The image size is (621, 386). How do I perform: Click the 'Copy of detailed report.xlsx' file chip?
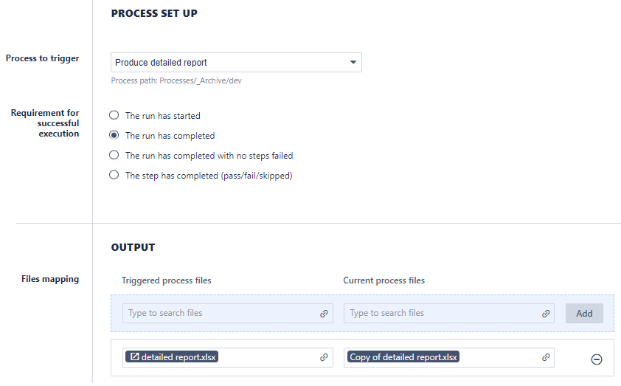(403, 357)
